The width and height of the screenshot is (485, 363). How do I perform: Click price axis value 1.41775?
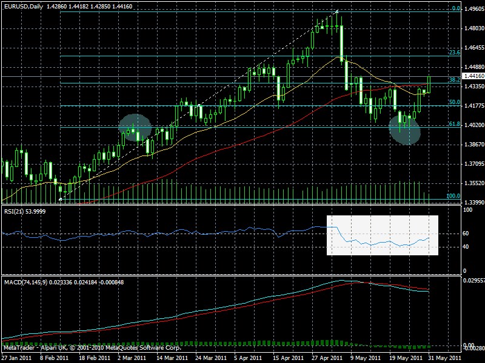474,106
